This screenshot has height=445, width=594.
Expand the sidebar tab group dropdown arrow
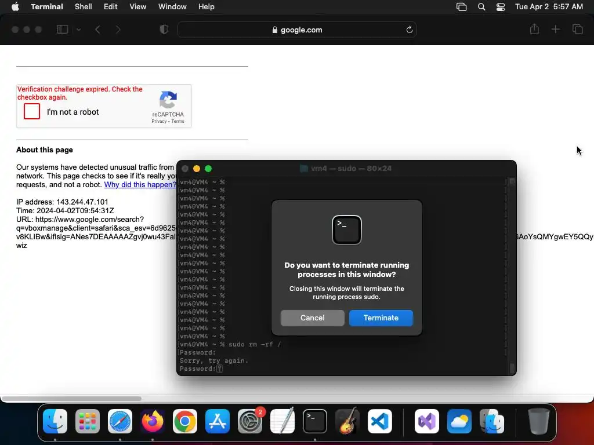click(78, 30)
